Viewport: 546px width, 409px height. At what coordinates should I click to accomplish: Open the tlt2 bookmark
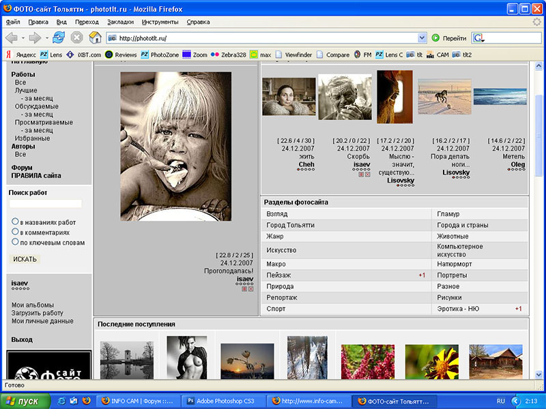click(x=462, y=55)
